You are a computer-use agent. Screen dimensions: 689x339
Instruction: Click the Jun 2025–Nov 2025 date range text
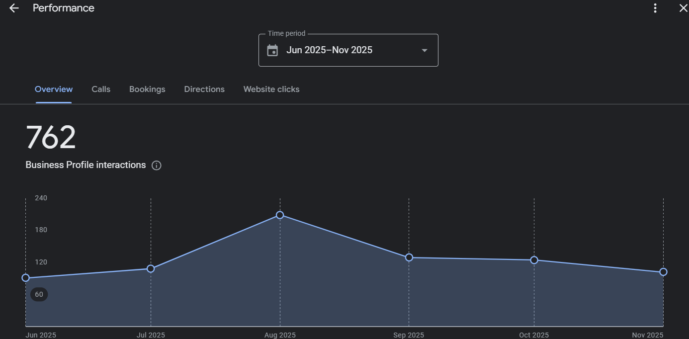click(329, 50)
